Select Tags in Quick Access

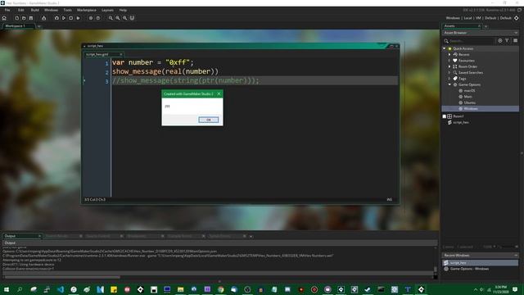click(462, 79)
